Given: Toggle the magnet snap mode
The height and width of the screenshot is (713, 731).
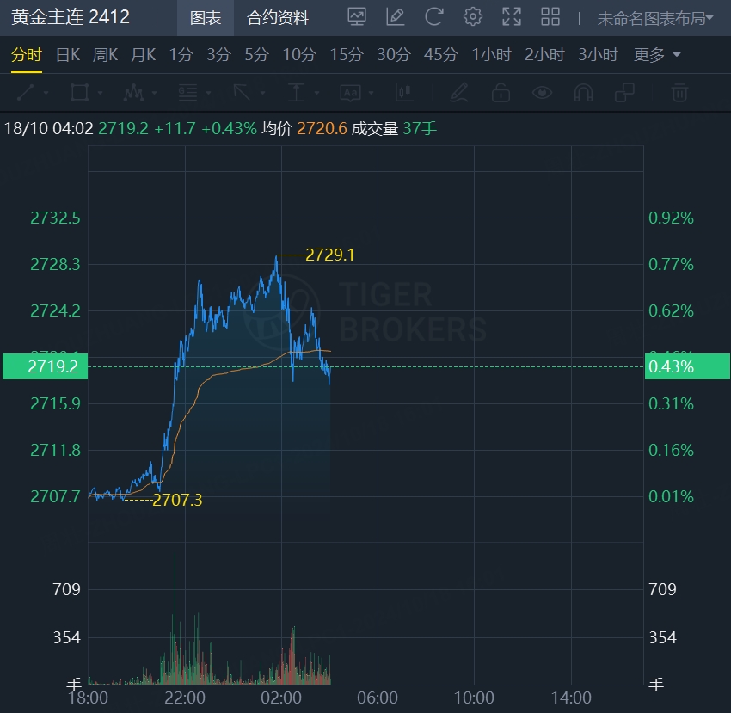Looking at the screenshot, I should tap(583, 93).
